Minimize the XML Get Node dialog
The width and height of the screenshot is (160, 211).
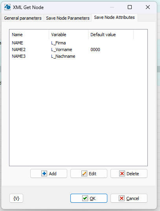112,7
